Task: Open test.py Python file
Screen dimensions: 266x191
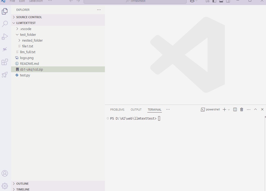Action: click(x=58, y=75)
